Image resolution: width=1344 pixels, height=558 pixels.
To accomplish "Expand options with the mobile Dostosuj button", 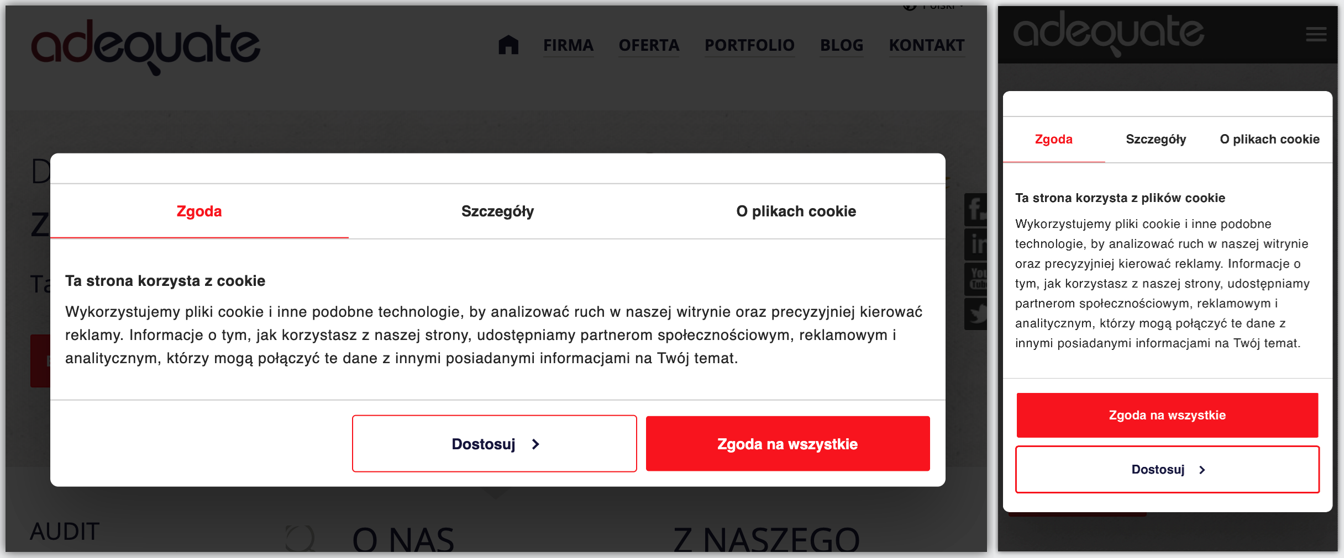I will [1167, 469].
